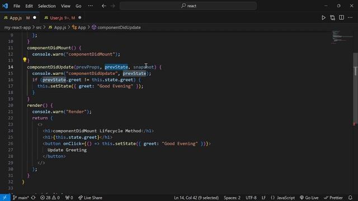
Task: Select App class in the breadcrumb
Action: (79, 27)
